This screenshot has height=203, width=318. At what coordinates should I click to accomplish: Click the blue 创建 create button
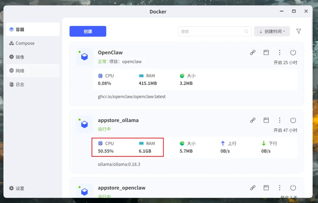point(88,31)
